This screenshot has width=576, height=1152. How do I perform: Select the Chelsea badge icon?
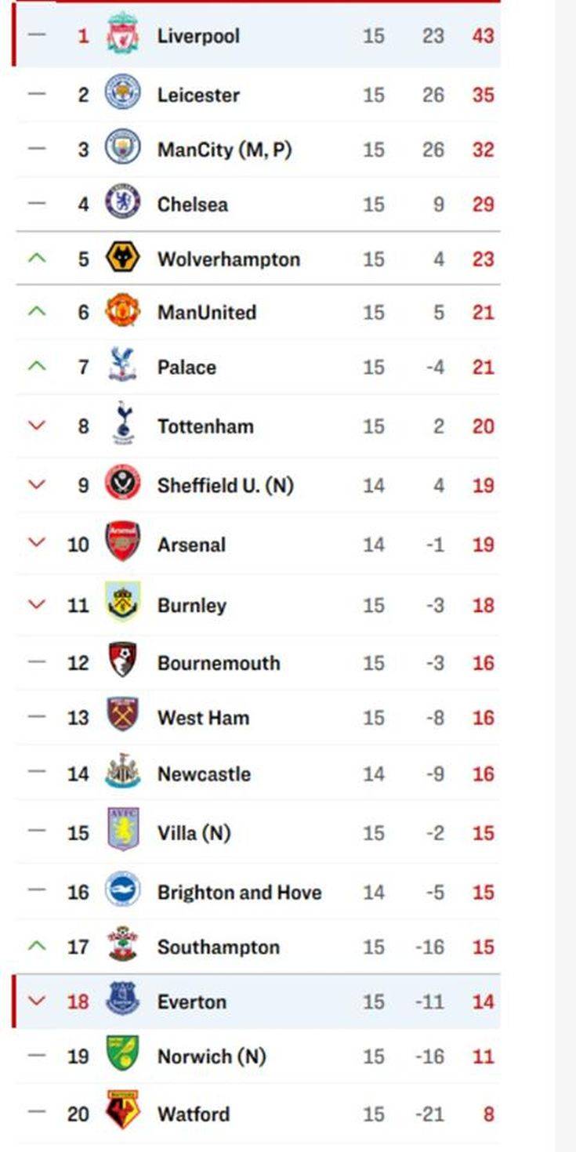pos(123,202)
